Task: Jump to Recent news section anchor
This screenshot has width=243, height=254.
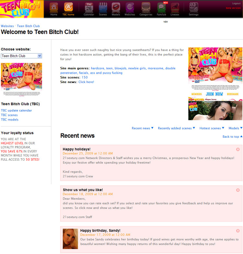Action: pyautogui.click(x=143, y=128)
